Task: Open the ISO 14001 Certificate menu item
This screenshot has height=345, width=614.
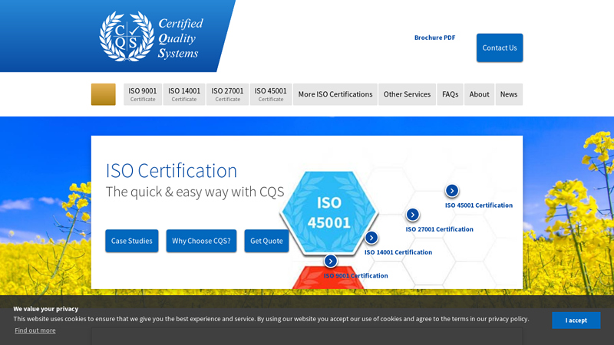Action: [x=184, y=94]
